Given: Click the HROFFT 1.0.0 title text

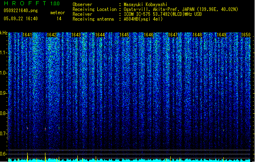Looking at the screenshot, I should point(32,3).
